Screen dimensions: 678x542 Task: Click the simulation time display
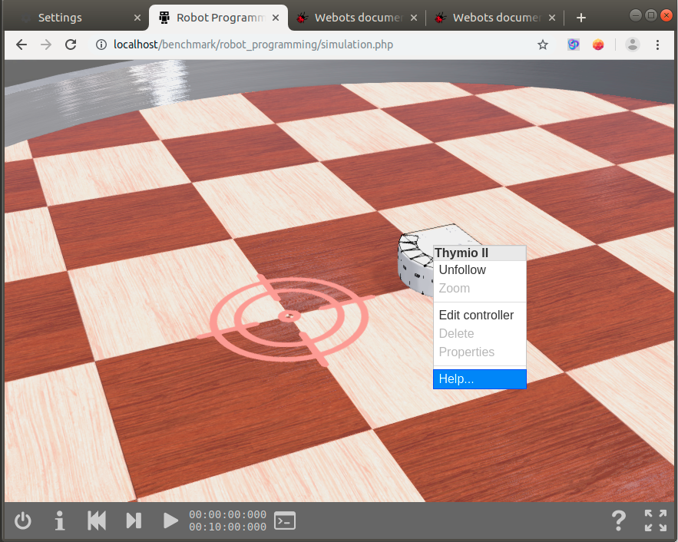(x=227, y=521)
